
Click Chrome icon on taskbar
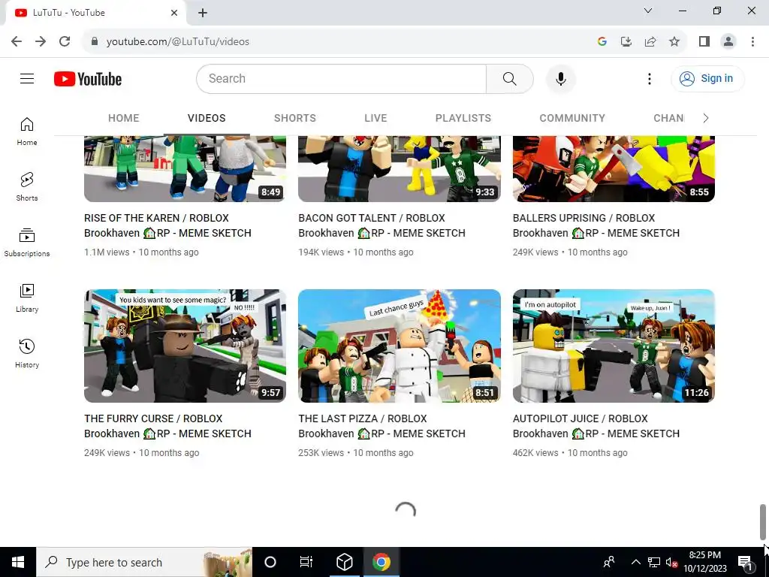(x=381, y=562)
